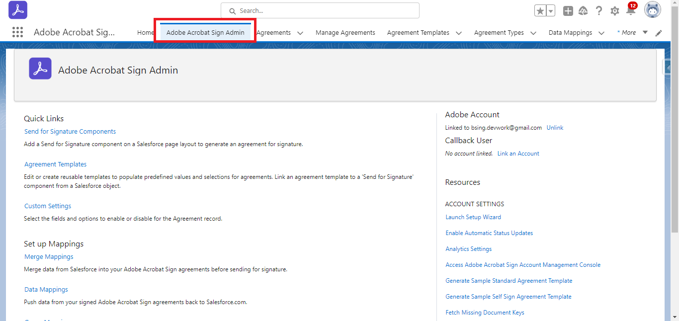Open the Trailhead Guidance Center icon
Screen dimensions: 679x321
[583, 10]
